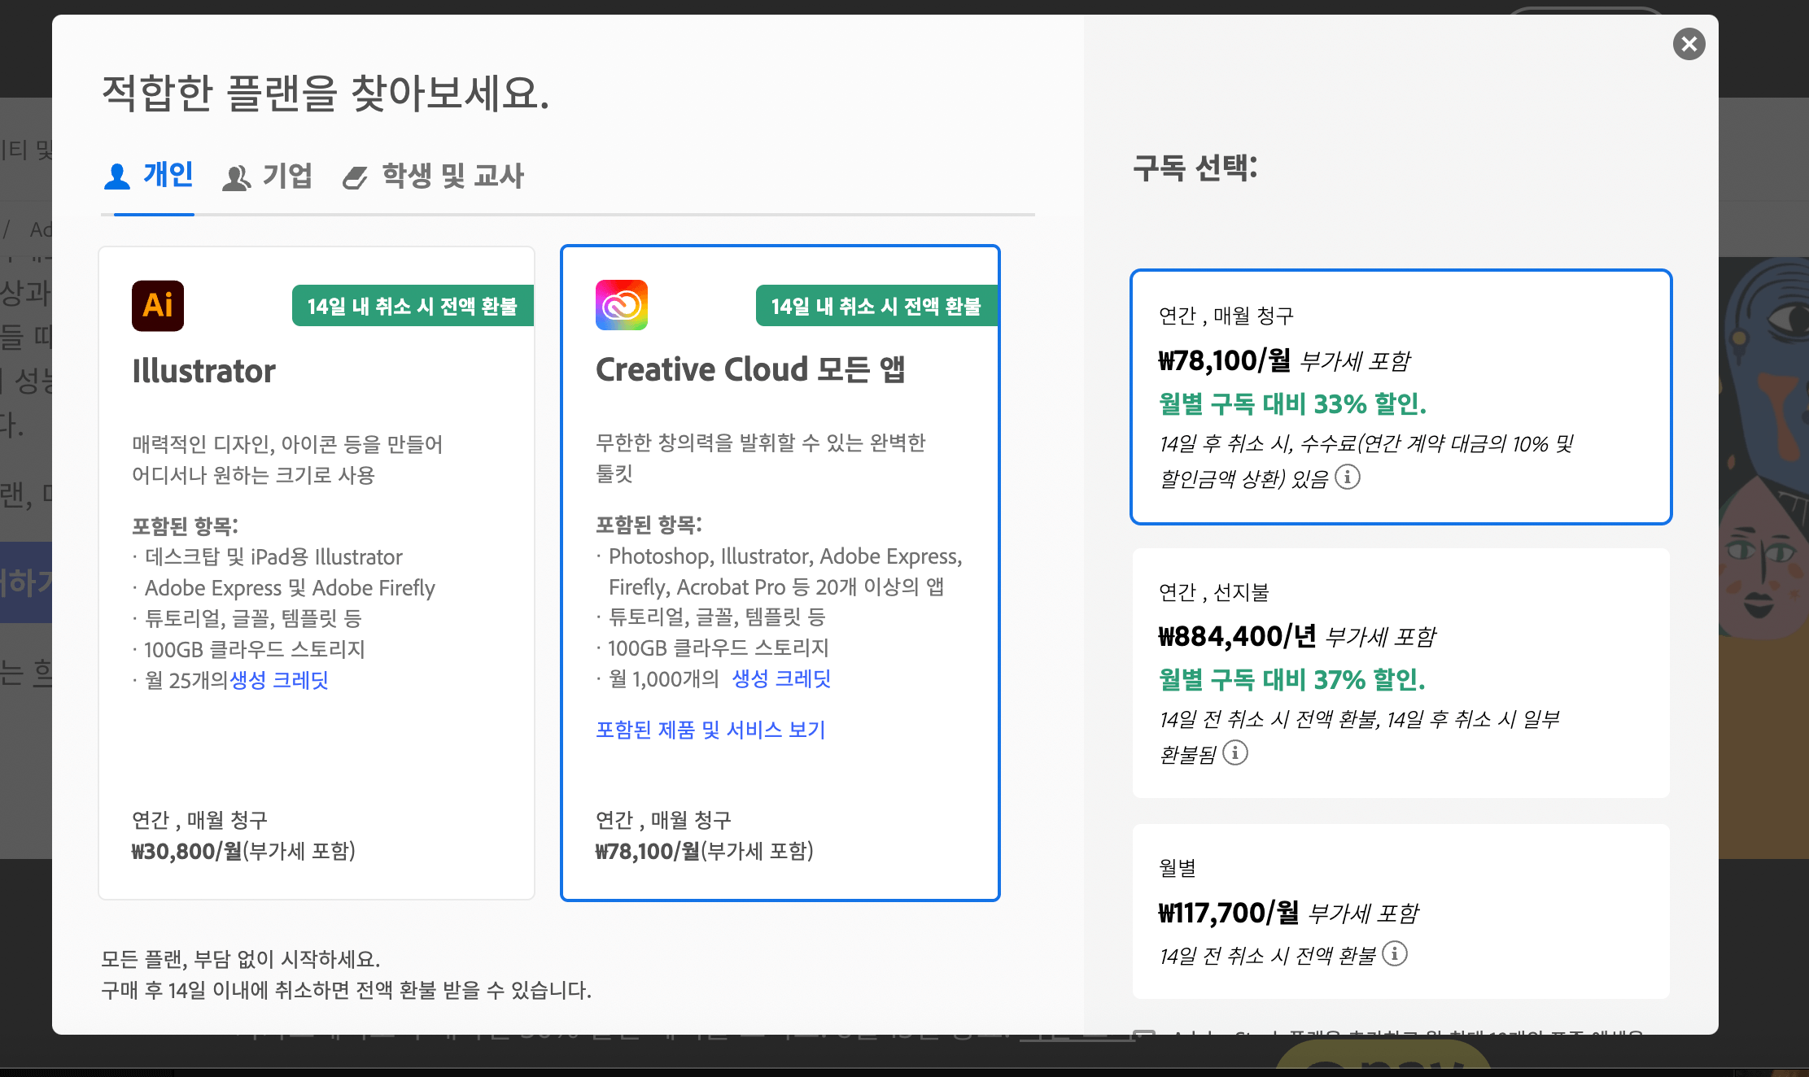Viewport: 1809px width, 1077px height.
Task: Click the 개인 person icon
Action: point(117,177)
